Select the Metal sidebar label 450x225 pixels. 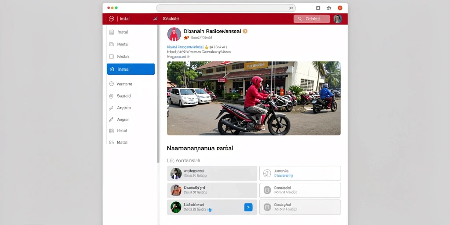122,142
